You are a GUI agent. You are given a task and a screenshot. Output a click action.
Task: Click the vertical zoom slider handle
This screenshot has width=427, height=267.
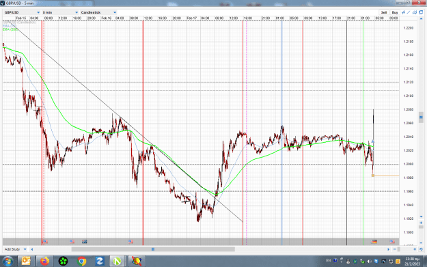[421, 227]
